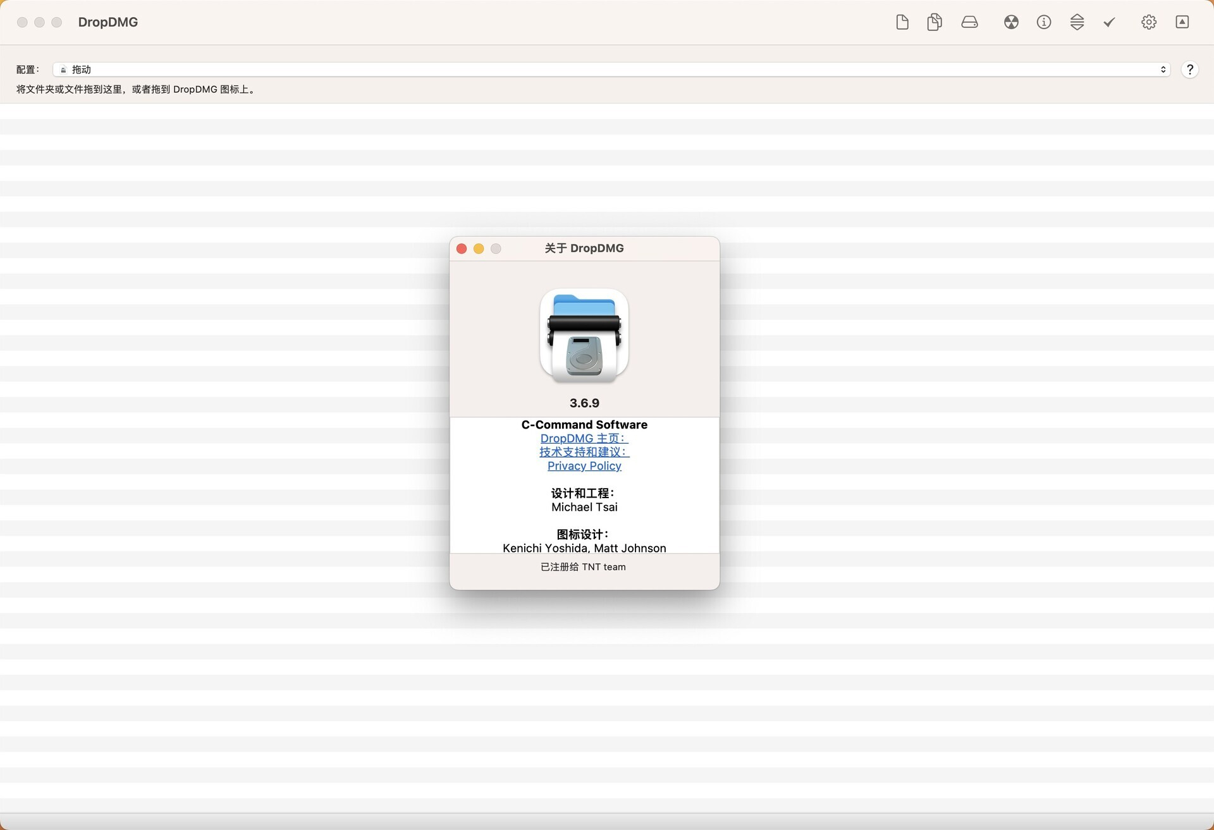Click the checkmark toolbar icon
Image resolution: width=1214 pixels, height=830 pixels.
tap(1109, 22)
